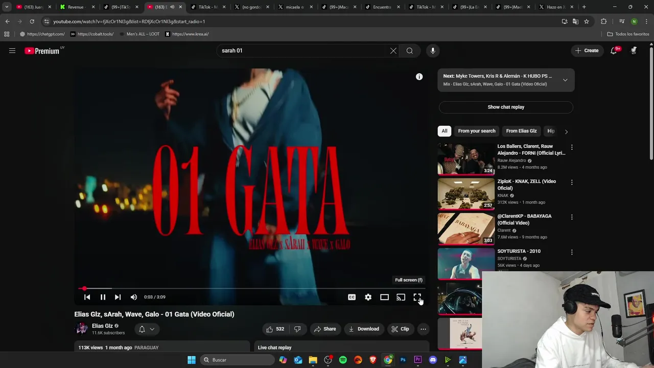Open the FORNI video thumbnail
Image resolution: width=654 pixels, height=368 pixels.
coord(466,159)
